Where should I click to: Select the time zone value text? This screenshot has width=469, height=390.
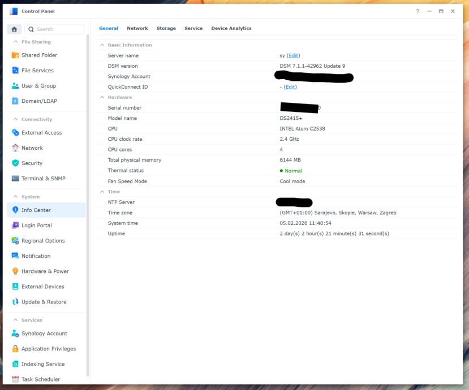tap(338, 213)
